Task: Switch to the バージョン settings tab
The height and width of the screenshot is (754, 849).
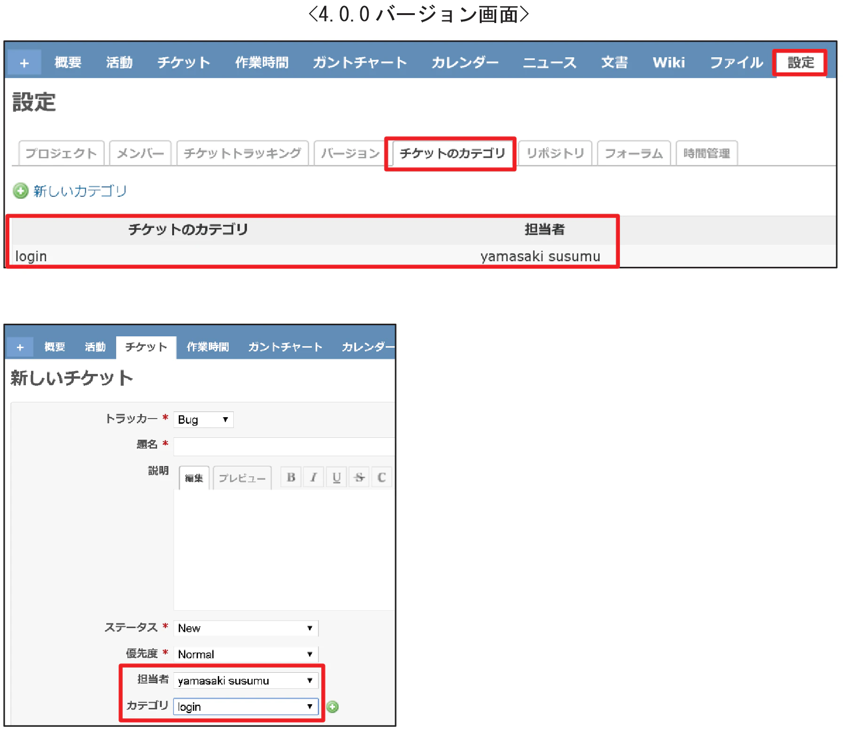Action: click(350, 153)
